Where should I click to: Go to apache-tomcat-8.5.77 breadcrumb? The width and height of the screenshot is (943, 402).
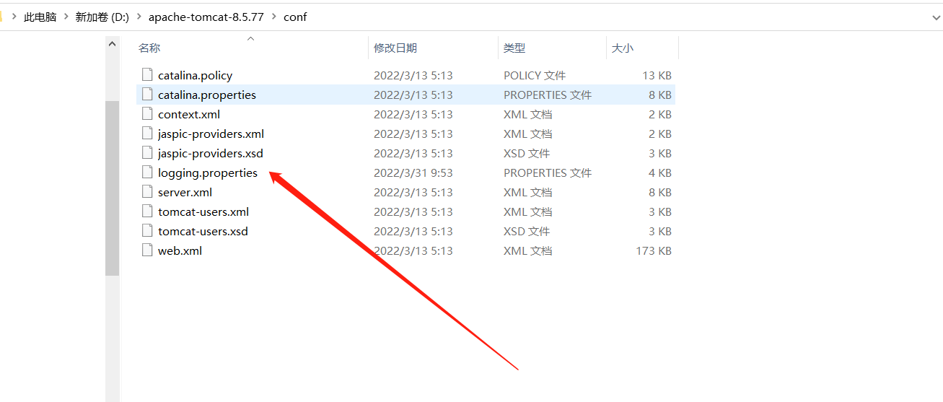point(206,17)
